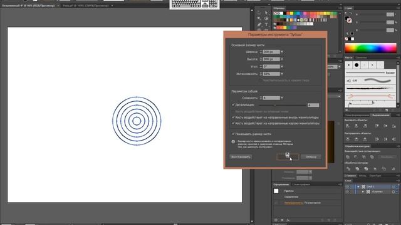
Task: Click Pathfinder Intersect icon
Action: tap(364, 157)
